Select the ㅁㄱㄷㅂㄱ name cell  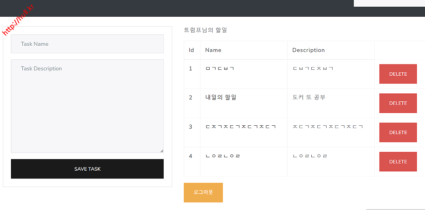[x=220, y=68]
